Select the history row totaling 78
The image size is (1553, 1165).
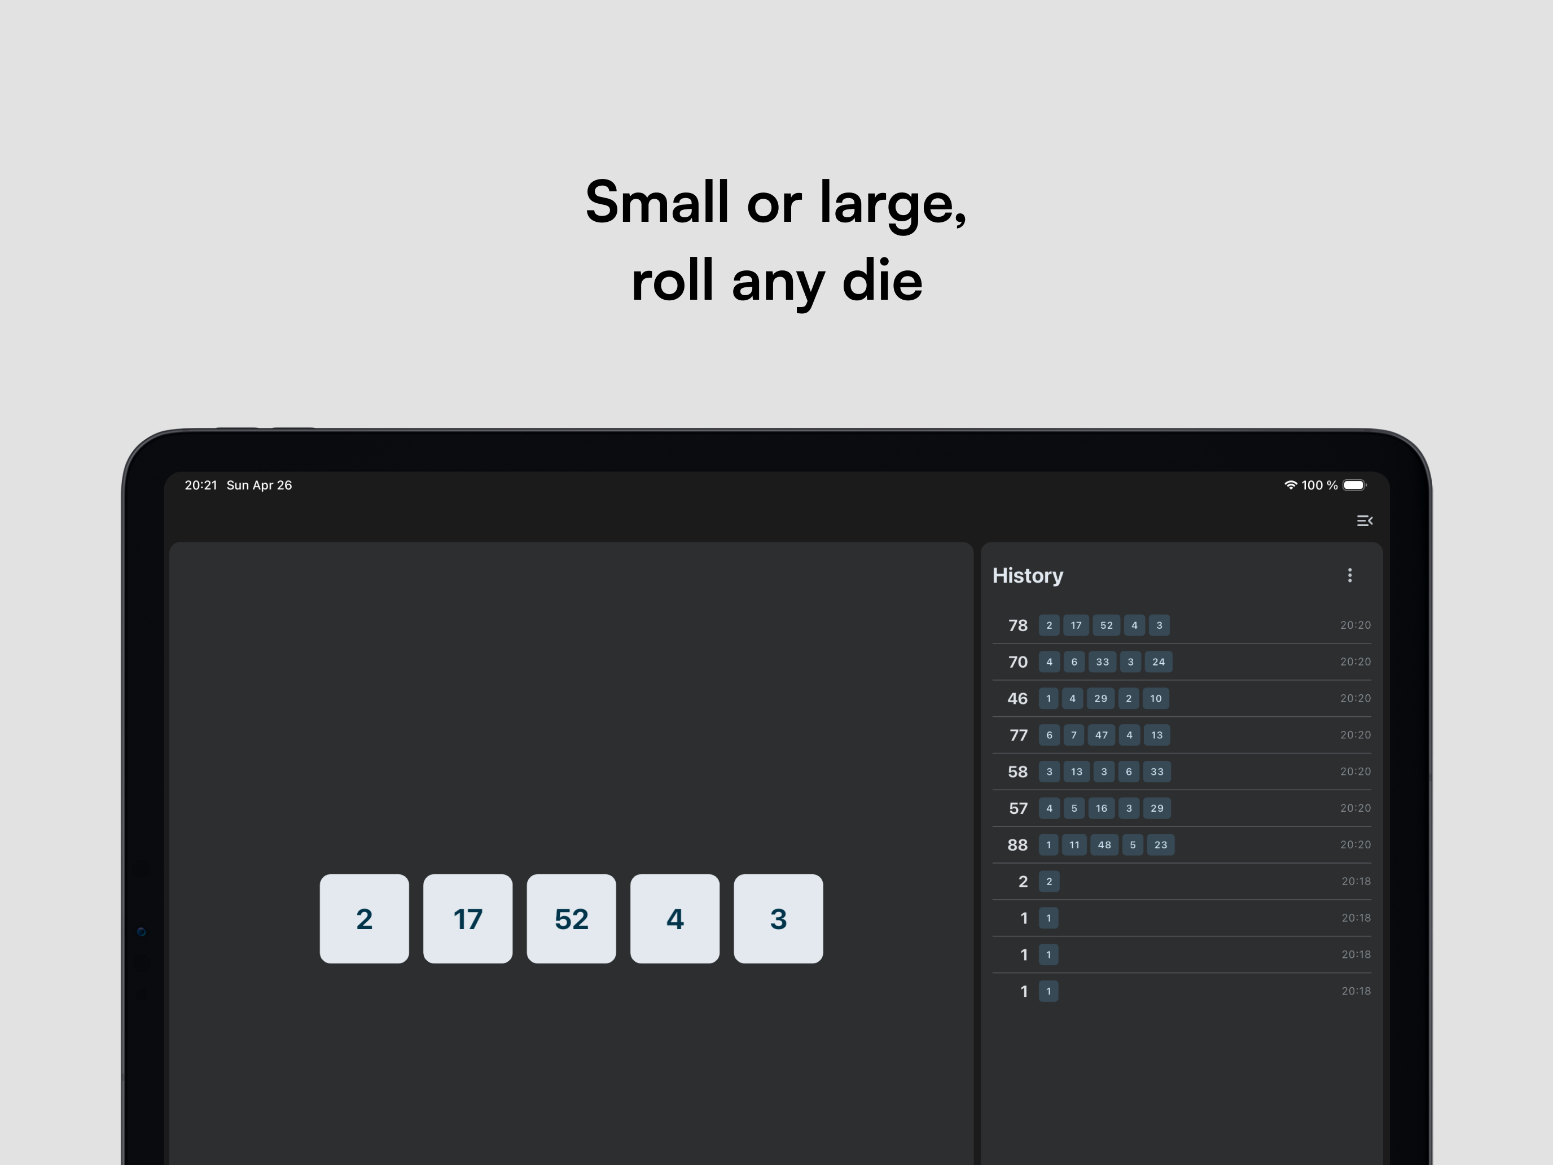[1182, 625]
